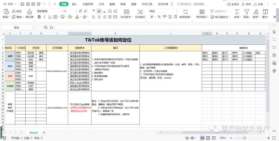Switch to the 页面布局 tab
279x141 pixels.
point(88,4)
